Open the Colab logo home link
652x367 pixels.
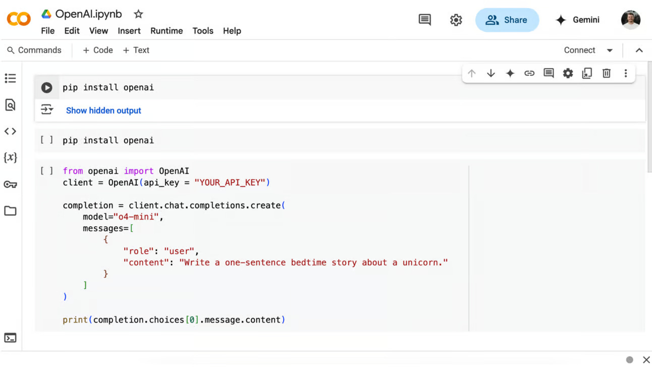[x=19, y=20]
